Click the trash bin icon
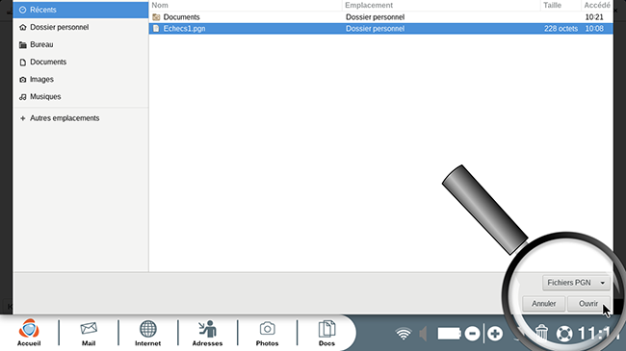Image resolution: width=626 pixels, height=351 pixels. 541,333
